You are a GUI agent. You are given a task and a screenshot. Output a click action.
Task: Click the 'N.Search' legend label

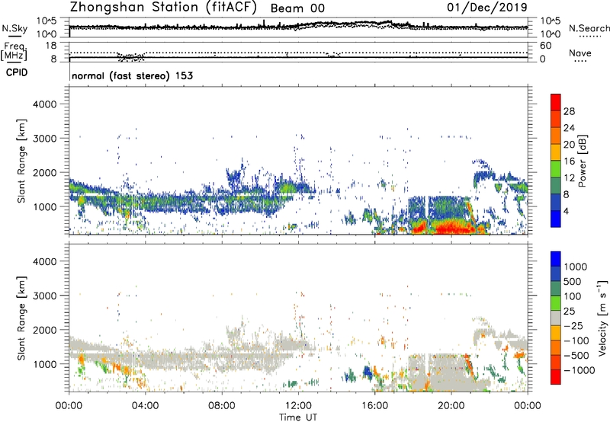click(589, 28)
